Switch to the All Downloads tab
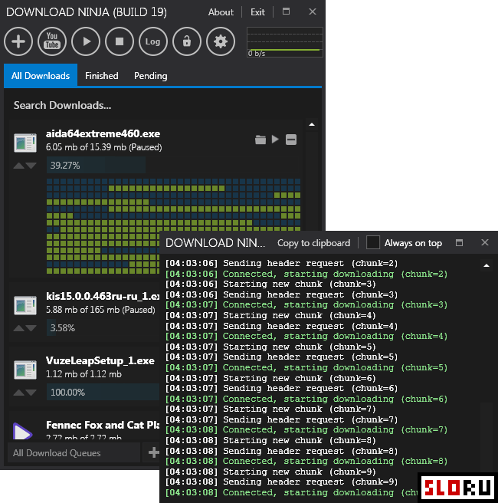This screenshot has height=503, width=498. click(x=41, y=76)
